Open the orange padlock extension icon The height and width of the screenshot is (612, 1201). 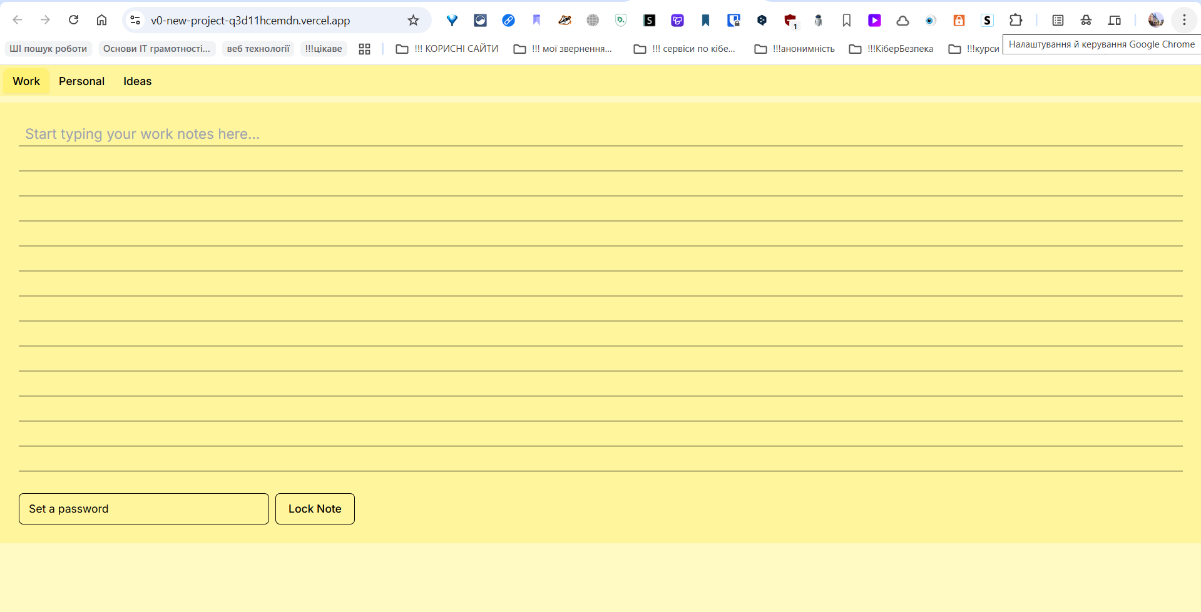click(959, 21)
